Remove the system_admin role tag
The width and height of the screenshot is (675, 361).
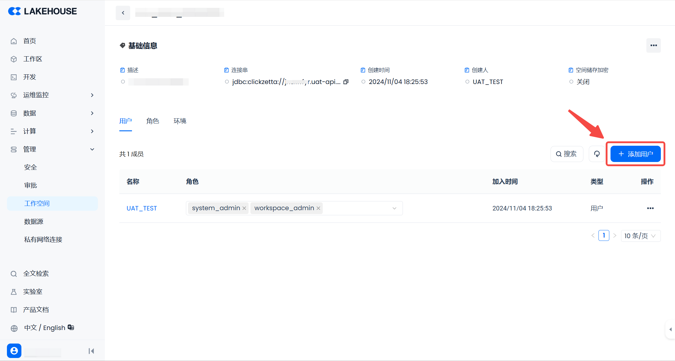(x=244, y=208)
